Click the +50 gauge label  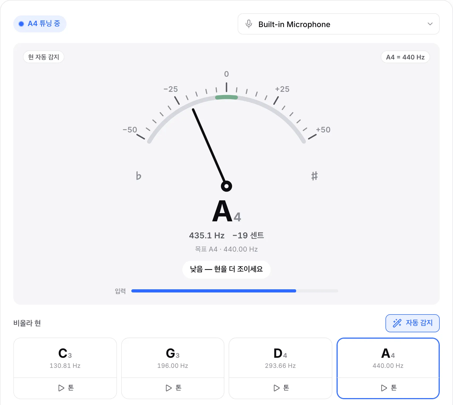tap(323, 130)
